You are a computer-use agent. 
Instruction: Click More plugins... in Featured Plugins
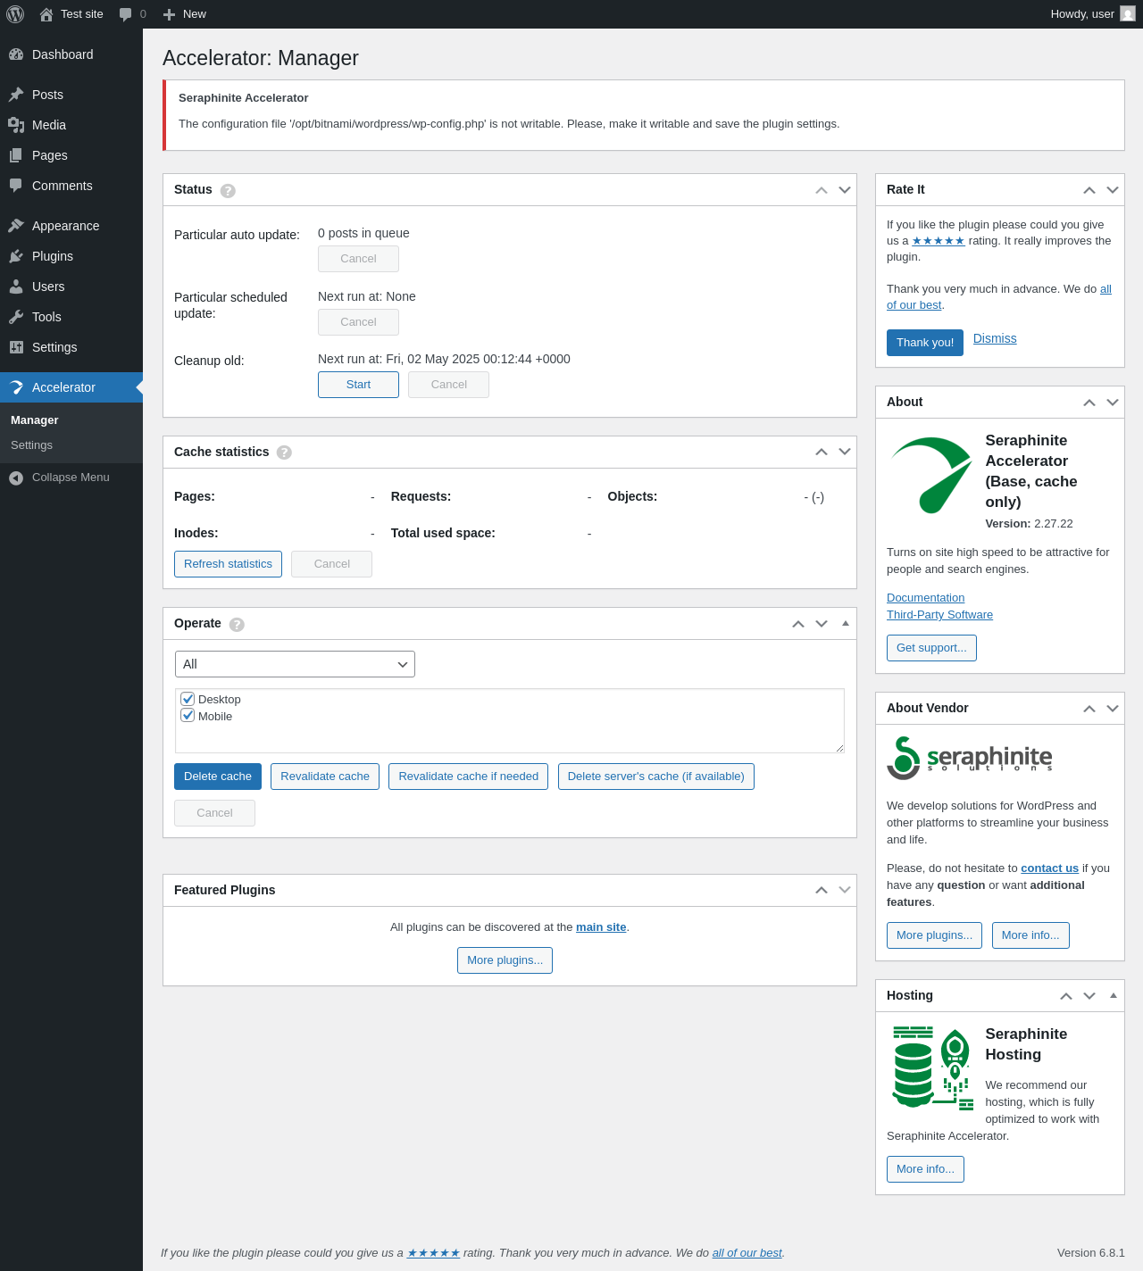[x=505, y=960]
